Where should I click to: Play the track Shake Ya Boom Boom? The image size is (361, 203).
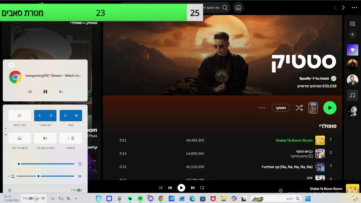[x=294, y=140]
